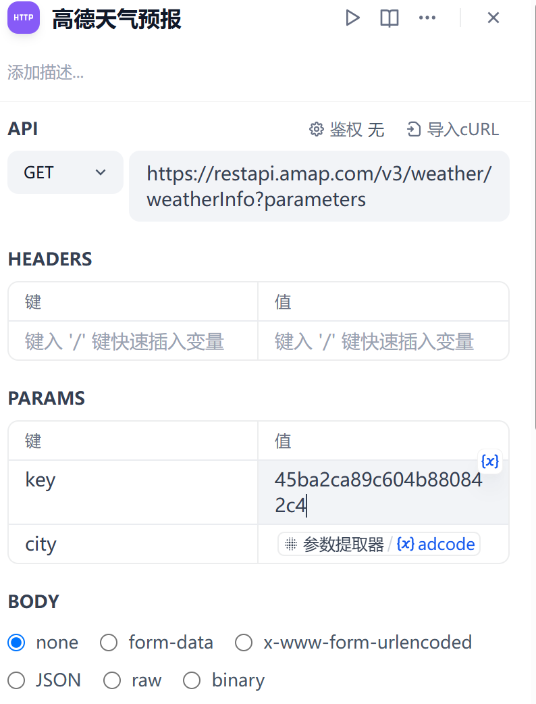Click the purple HTTP node icon

point(24,18)
